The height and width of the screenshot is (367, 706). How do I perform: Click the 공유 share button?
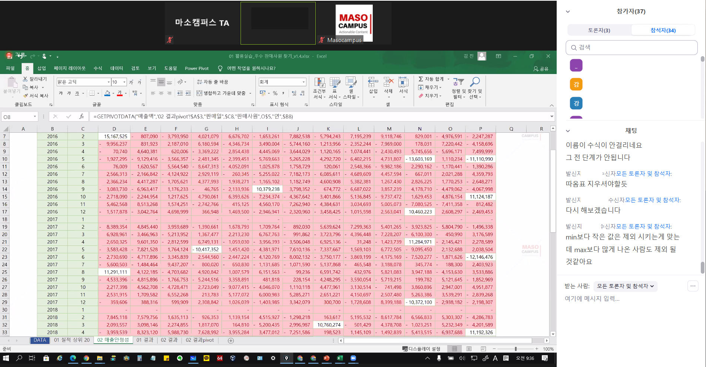(x=541, y=68)
